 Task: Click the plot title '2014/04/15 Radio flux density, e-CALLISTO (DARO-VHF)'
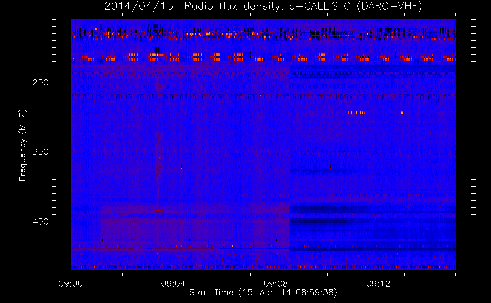click(x=263, y=6)
